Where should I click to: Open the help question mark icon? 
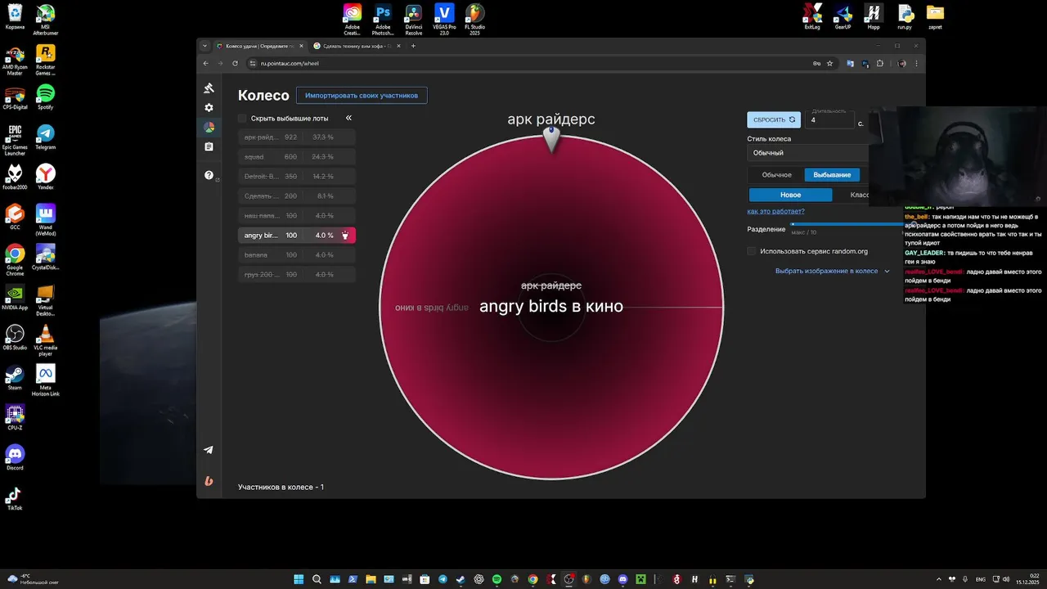[209, 175]
